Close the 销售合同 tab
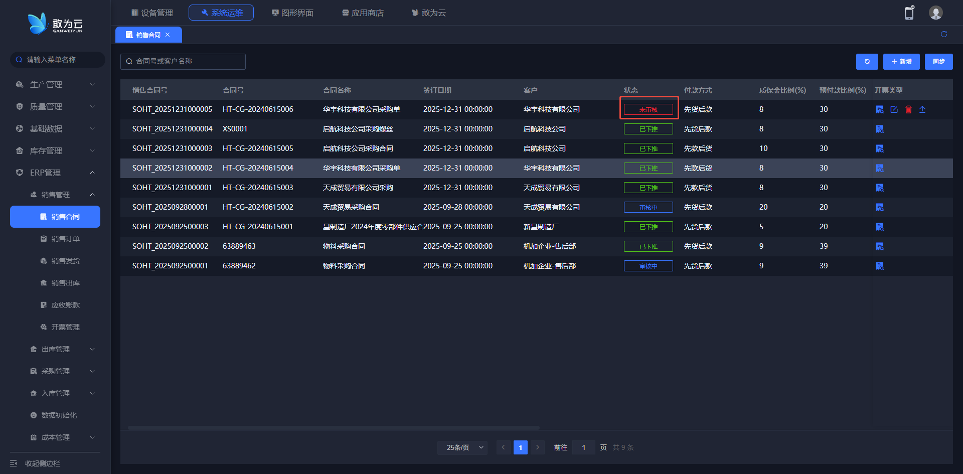The image size is (963, 474). click(168, 35)
